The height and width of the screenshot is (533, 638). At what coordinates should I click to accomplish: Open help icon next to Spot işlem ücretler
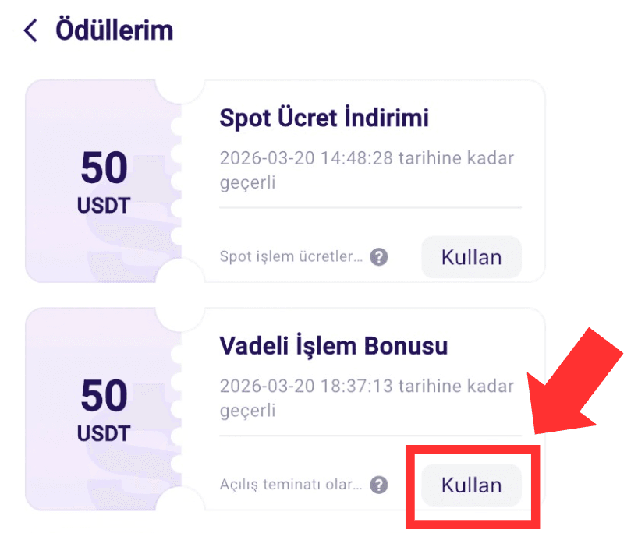(x=378, y=257)
